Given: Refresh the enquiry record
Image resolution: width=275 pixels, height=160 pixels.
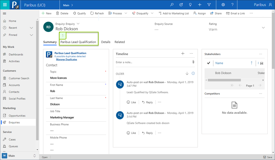Looking at the screenshot, I should pyautogui.click(x=97, y=13).
